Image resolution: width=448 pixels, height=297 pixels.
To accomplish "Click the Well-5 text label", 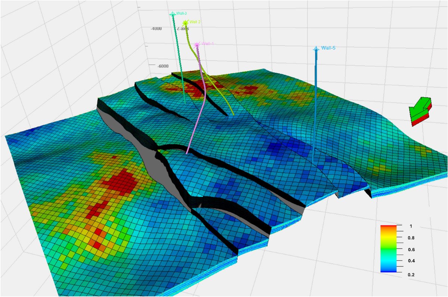I will point(331,48).
